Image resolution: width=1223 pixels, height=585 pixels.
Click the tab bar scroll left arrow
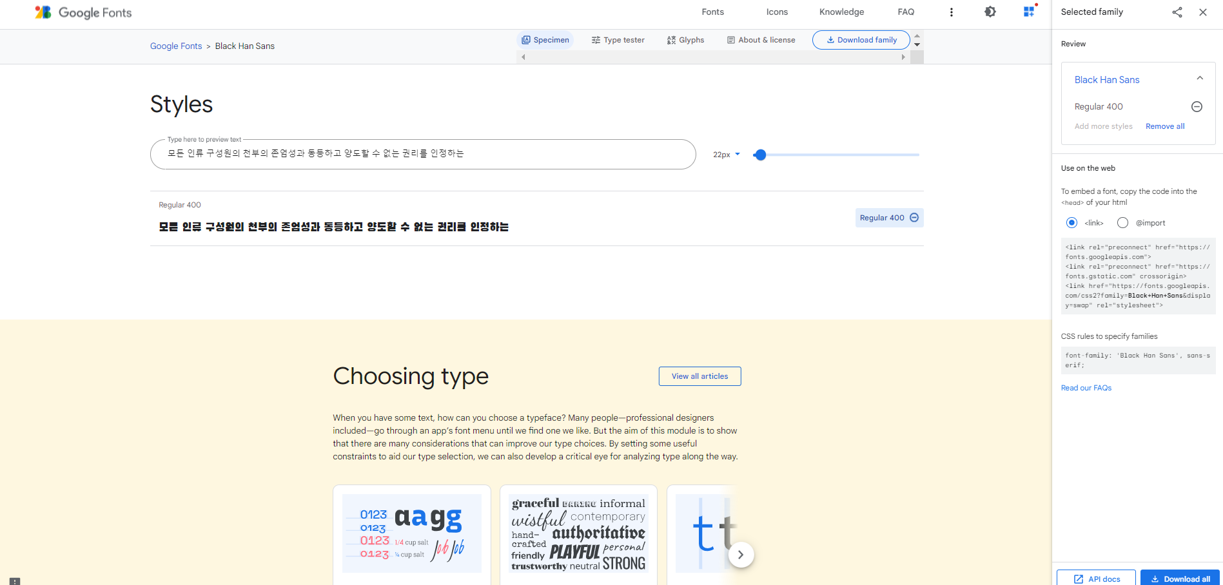coord(523,57)
